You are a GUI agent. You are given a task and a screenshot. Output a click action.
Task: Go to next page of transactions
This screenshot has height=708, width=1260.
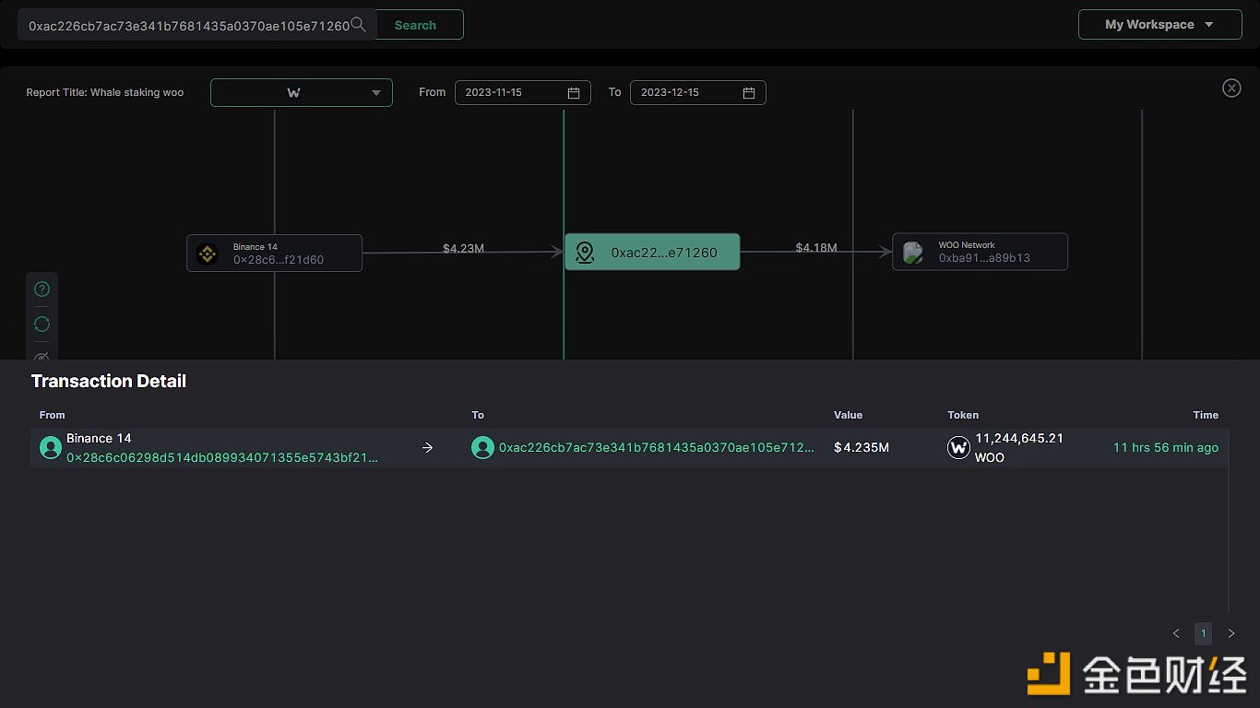[x=1231, y=633]
